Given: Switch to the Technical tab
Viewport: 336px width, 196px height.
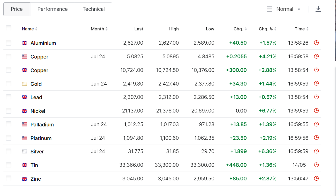Looking at the screenshot, I should coord(94,9).
